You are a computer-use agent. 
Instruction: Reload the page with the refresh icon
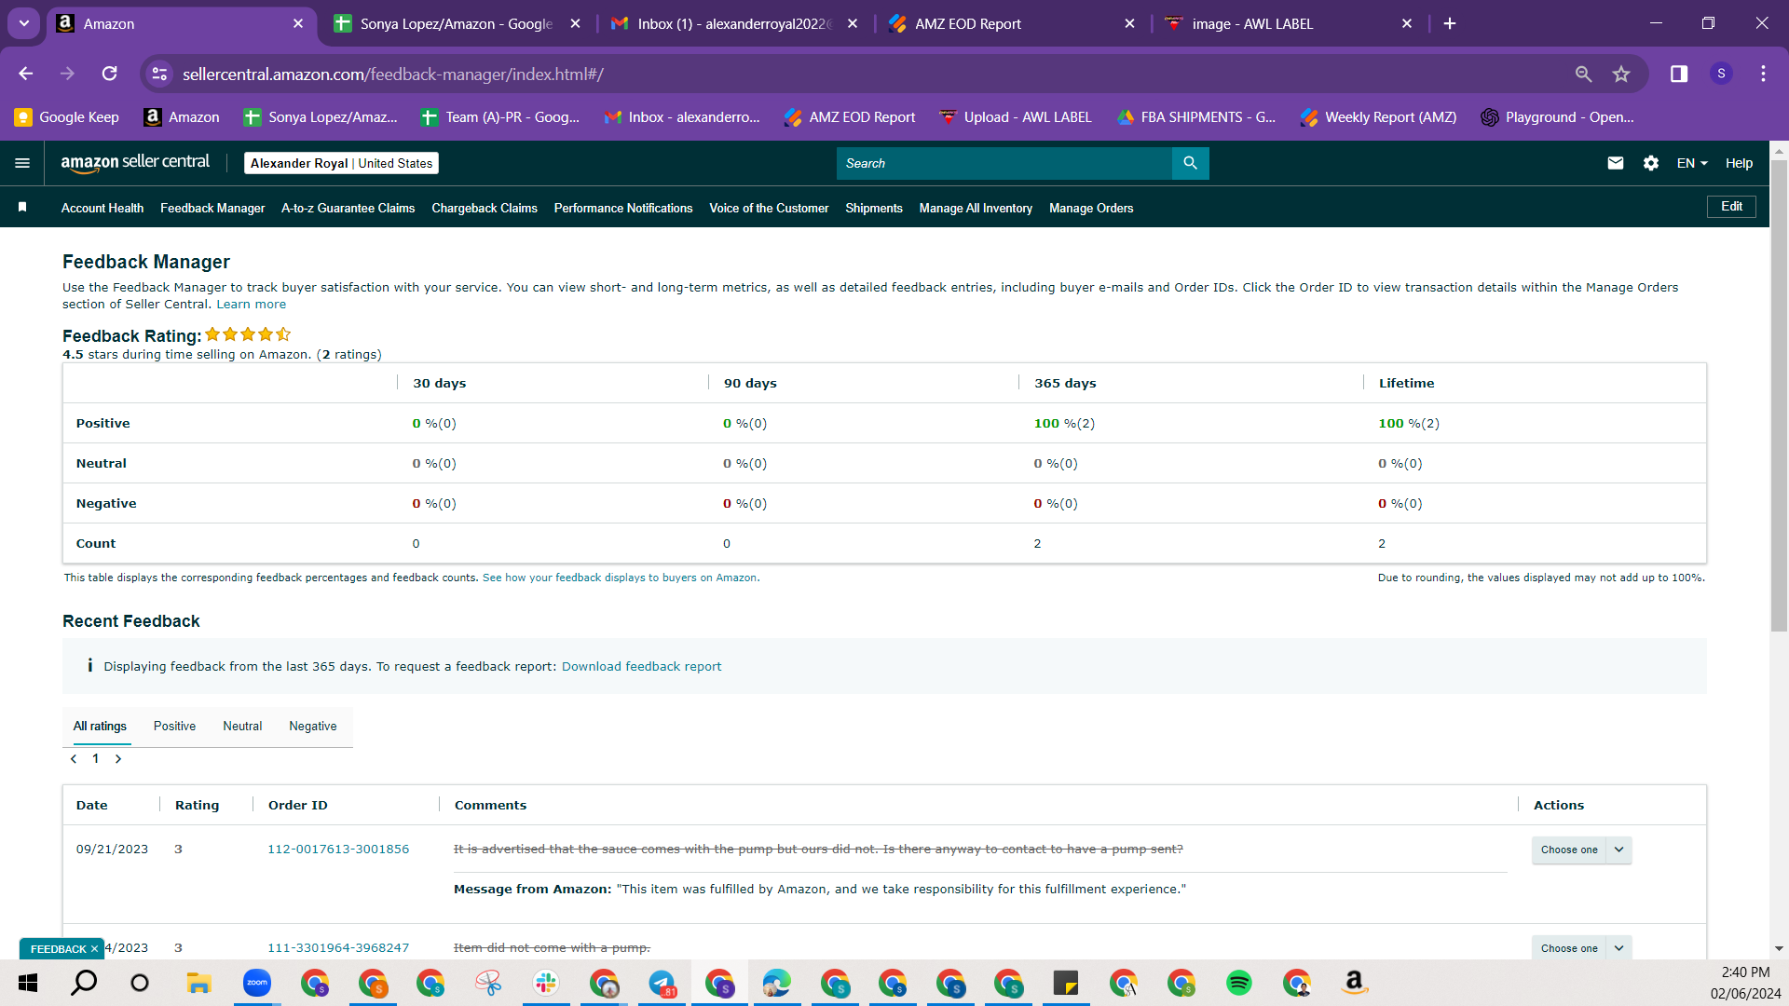click(110, 74)
